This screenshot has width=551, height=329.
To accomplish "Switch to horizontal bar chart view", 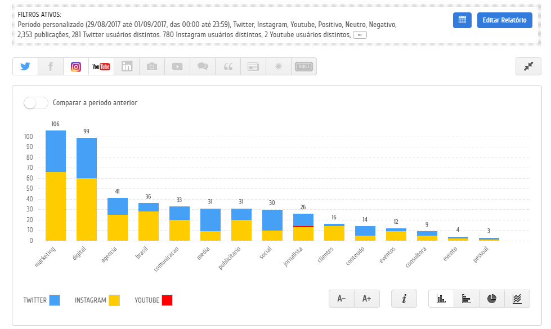I will click(466, 299).
